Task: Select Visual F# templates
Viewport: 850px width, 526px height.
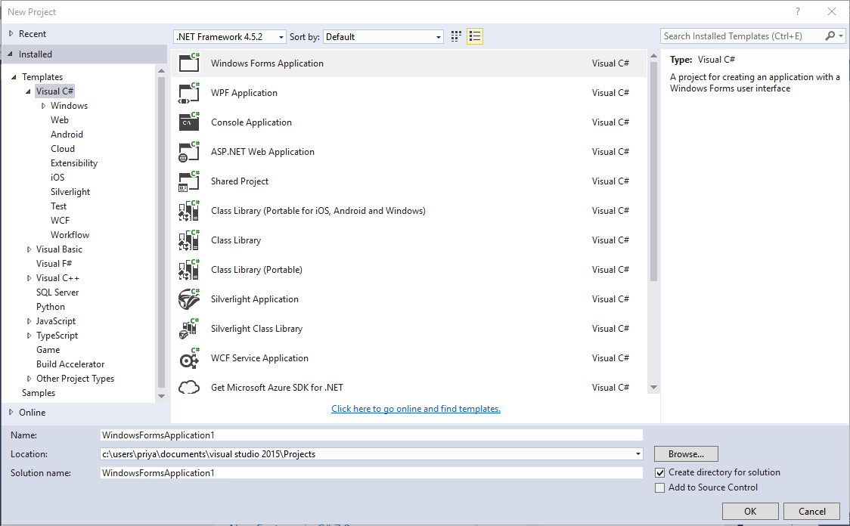Action: pos(54,263)
